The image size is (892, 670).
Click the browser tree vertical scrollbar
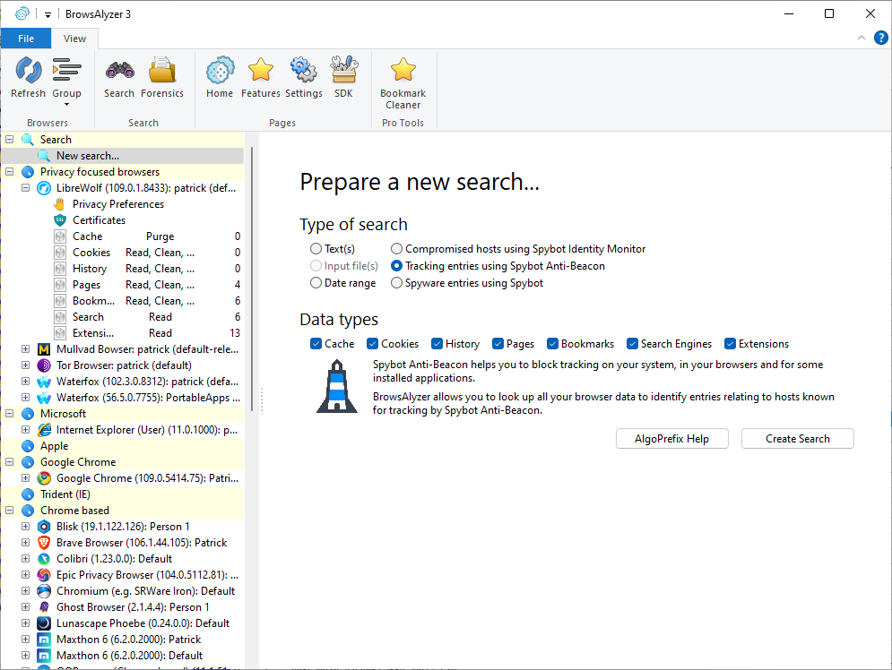pos(251,279)
